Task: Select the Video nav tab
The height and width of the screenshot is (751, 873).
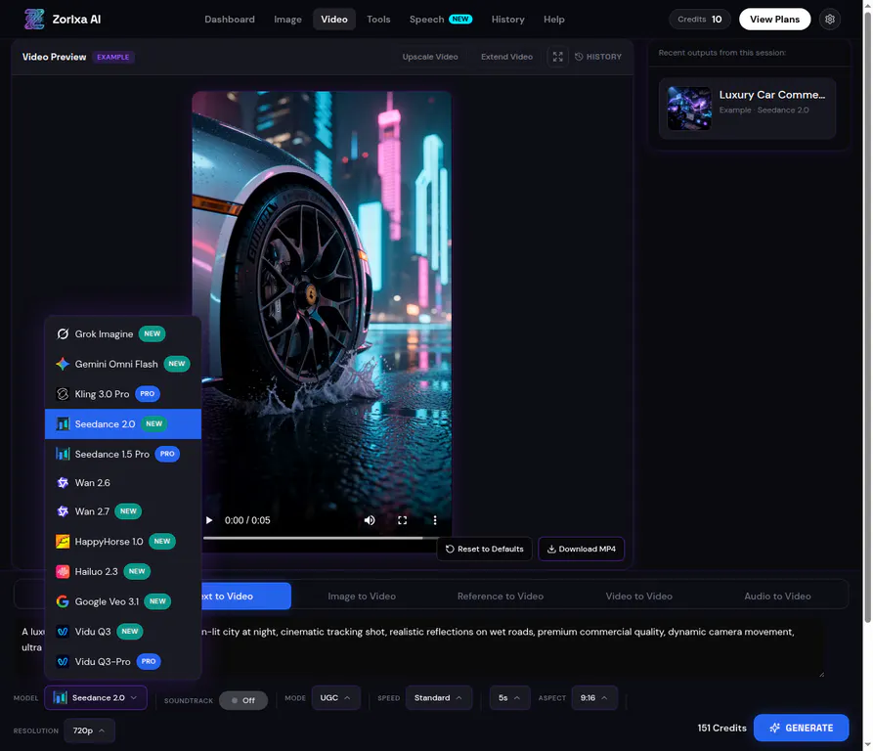Action: coord(334,20)
